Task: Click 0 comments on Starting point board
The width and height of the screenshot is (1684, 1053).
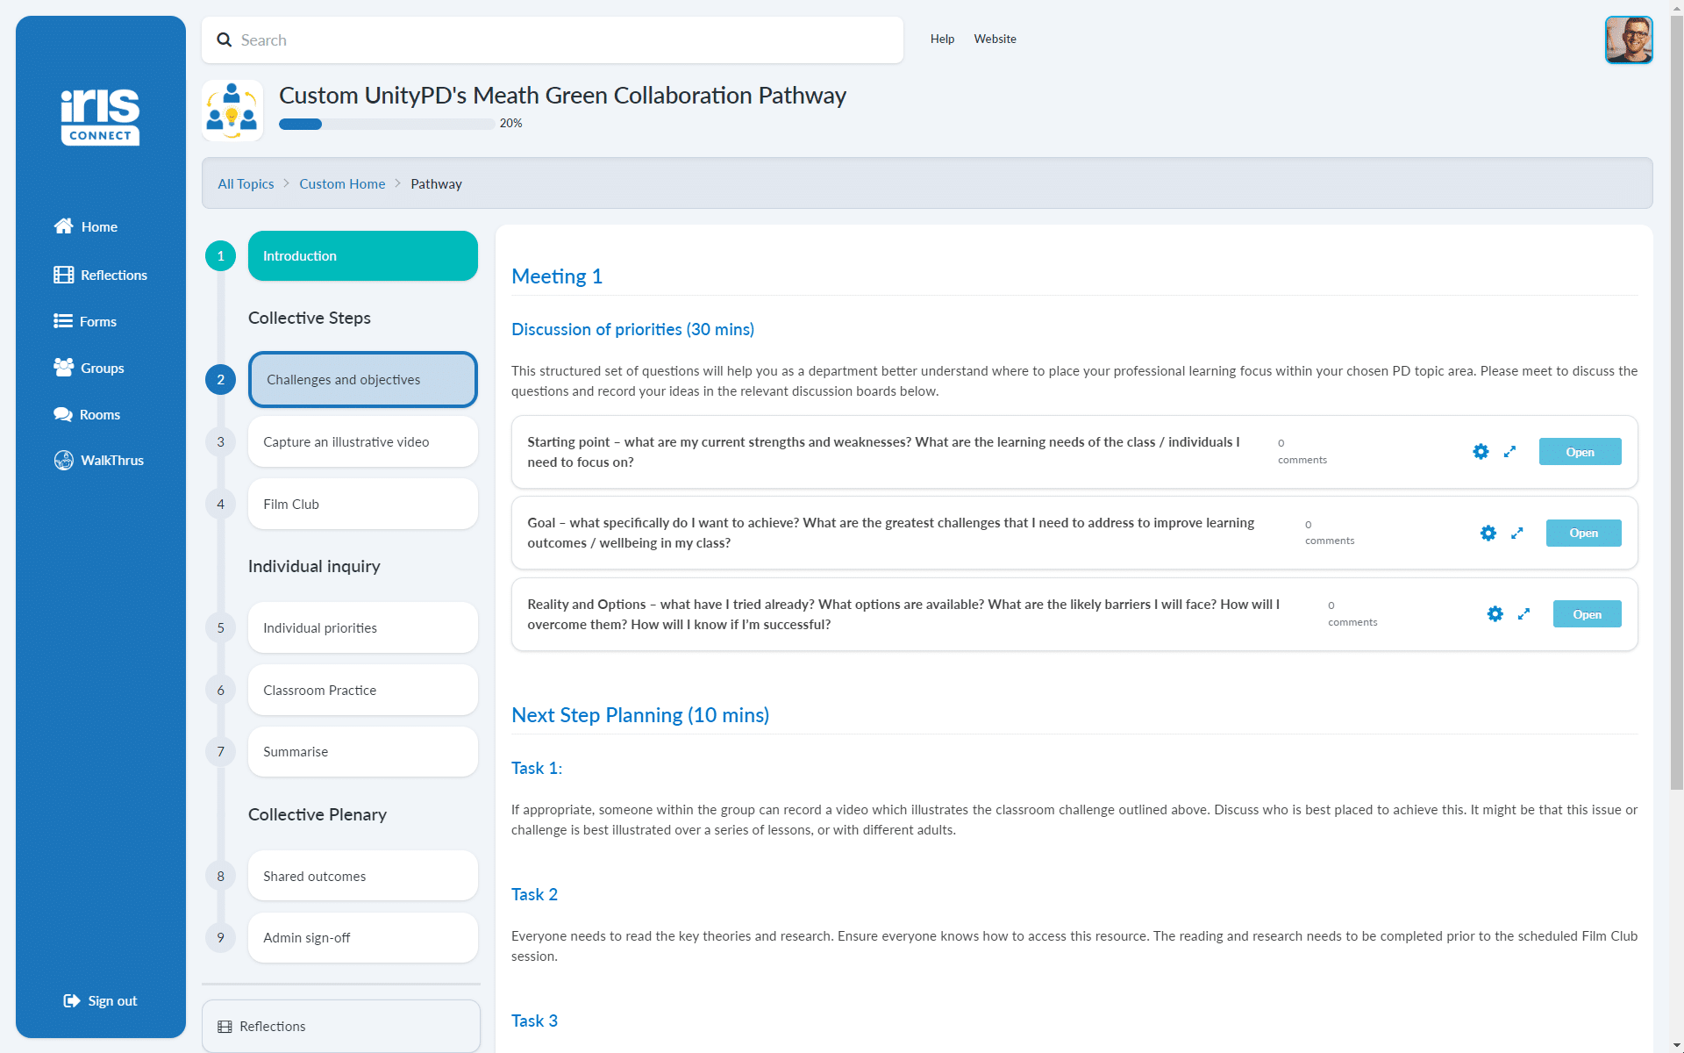Action: point(1302,451)
